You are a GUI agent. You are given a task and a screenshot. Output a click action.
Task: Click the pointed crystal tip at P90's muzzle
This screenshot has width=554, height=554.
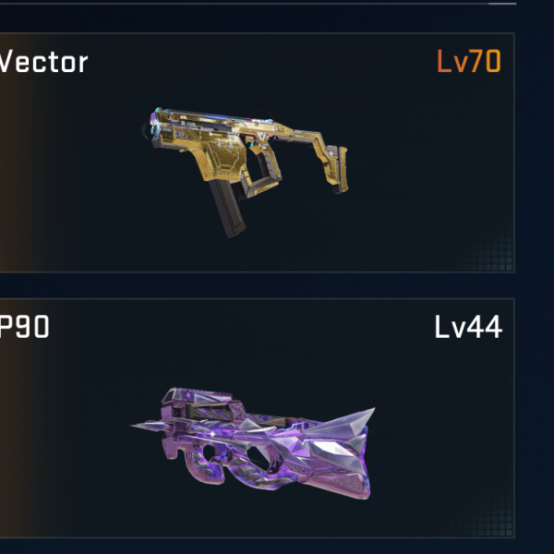151,427
